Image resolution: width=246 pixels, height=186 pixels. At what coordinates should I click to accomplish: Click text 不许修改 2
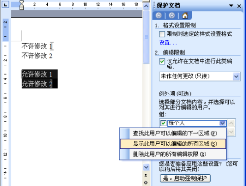point(37,56)
